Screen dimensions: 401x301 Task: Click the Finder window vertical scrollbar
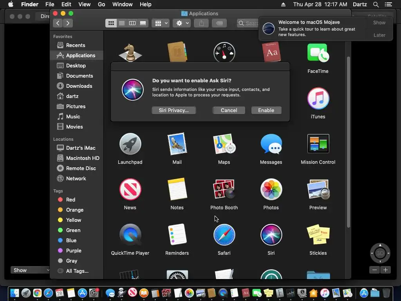[x=348, y=142]
